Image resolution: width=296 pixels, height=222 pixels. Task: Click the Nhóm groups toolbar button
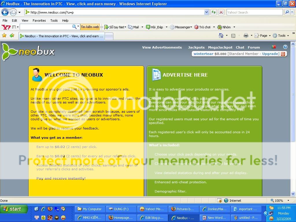(224, 27)
